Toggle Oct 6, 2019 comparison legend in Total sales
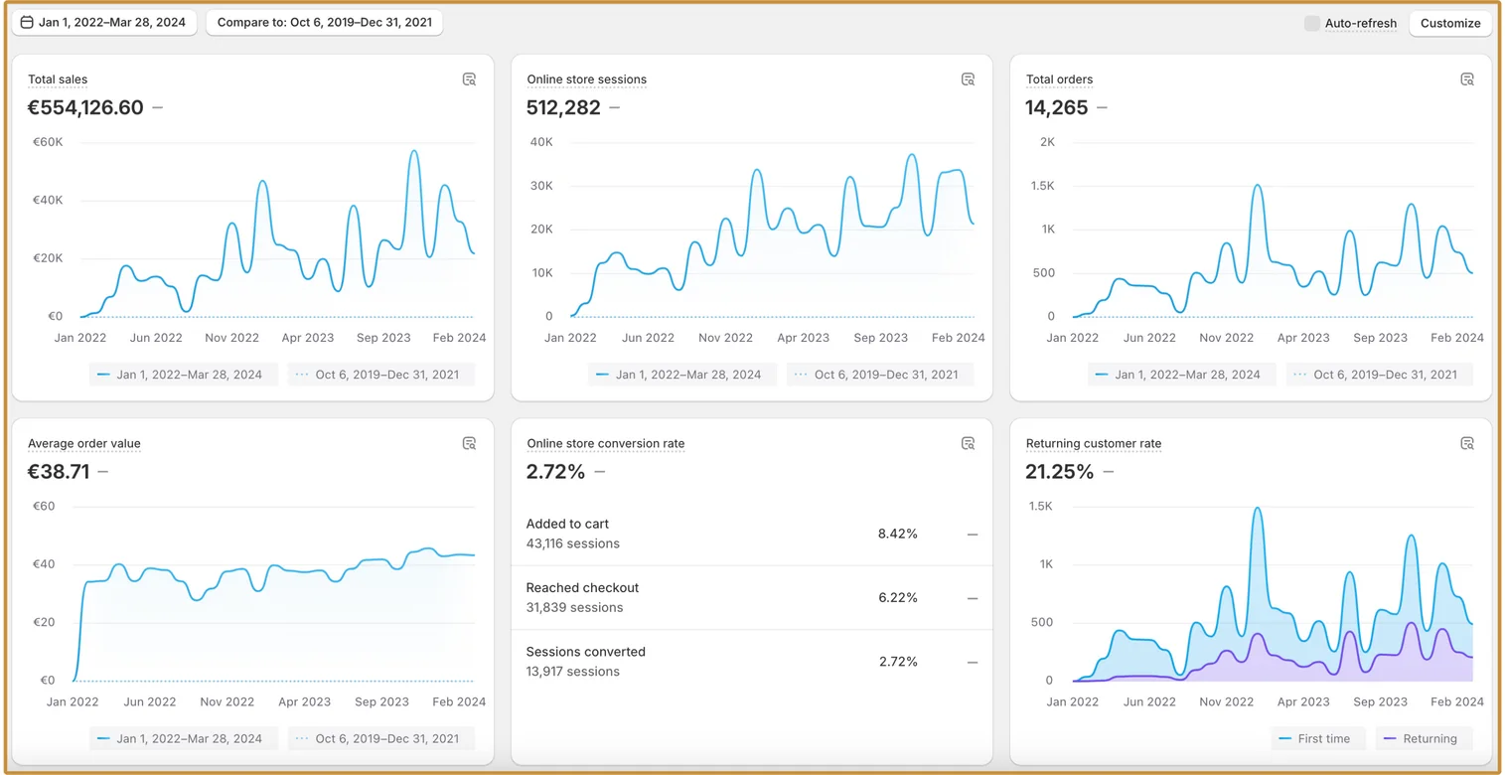1505x775 pixels. [x=381, y=375]
